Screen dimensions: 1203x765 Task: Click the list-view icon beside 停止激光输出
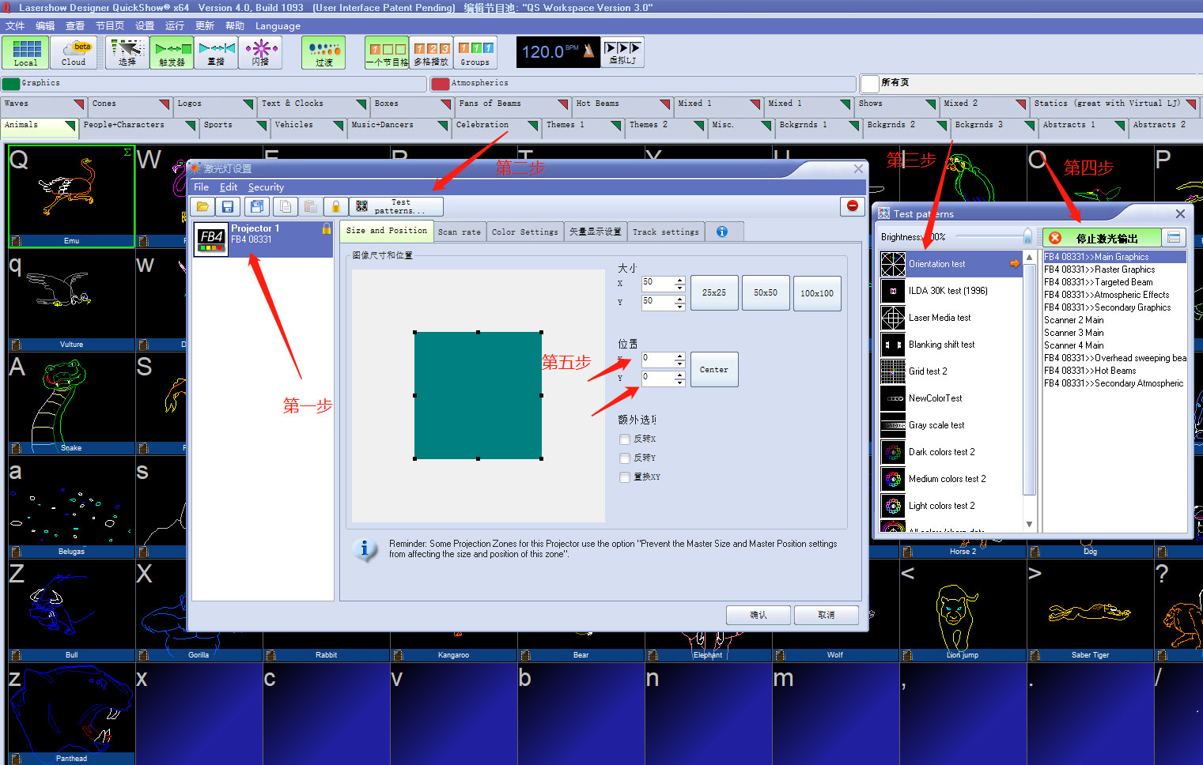click(1175, 237)
